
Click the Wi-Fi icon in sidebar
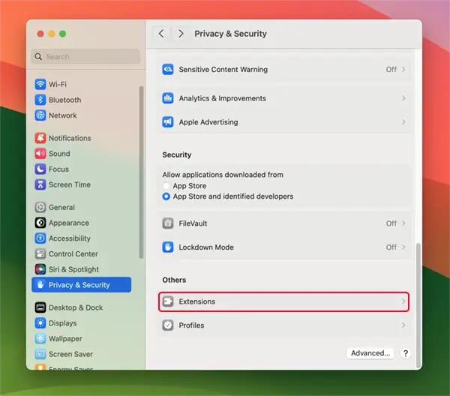point(40,84)
